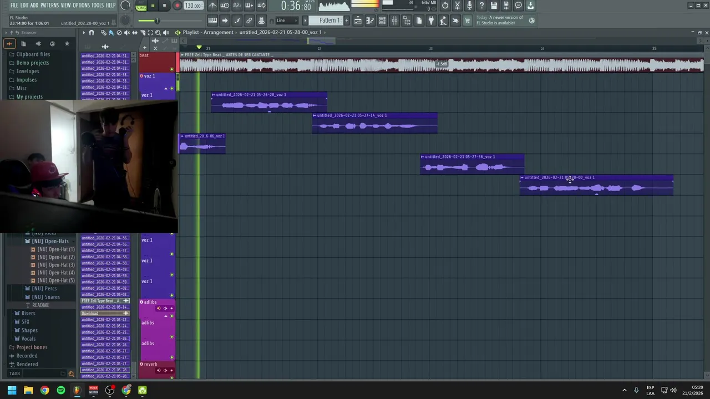This screenshot has height=399, width=710.
Task: Open the OPTIONS menu
Action: [x=81, y=6]
